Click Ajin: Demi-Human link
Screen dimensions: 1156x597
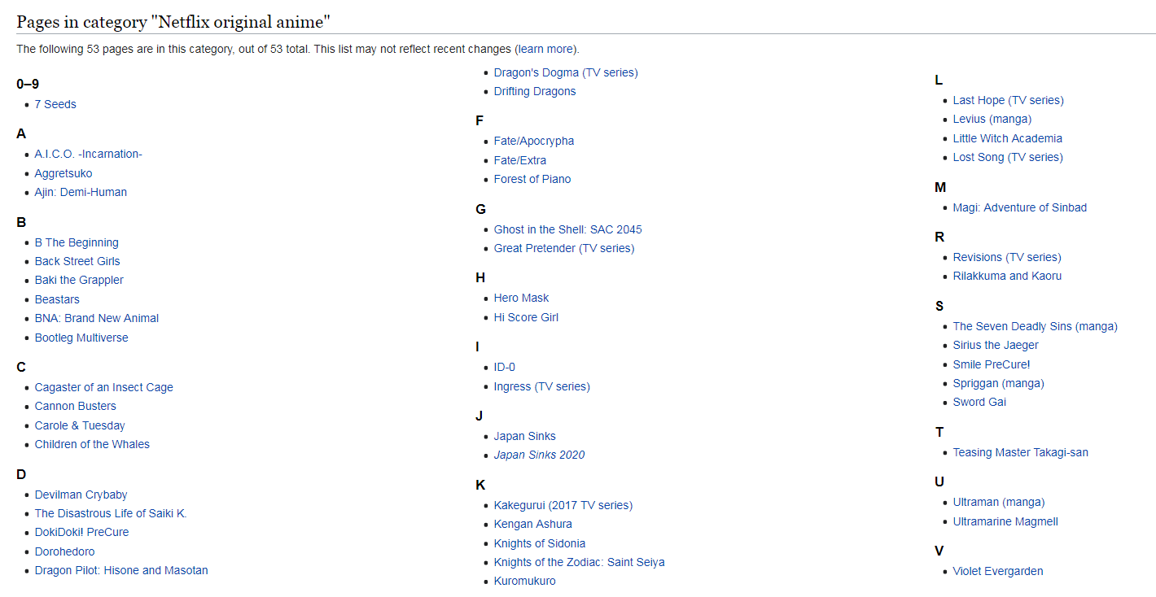click(x=81, y=192)
